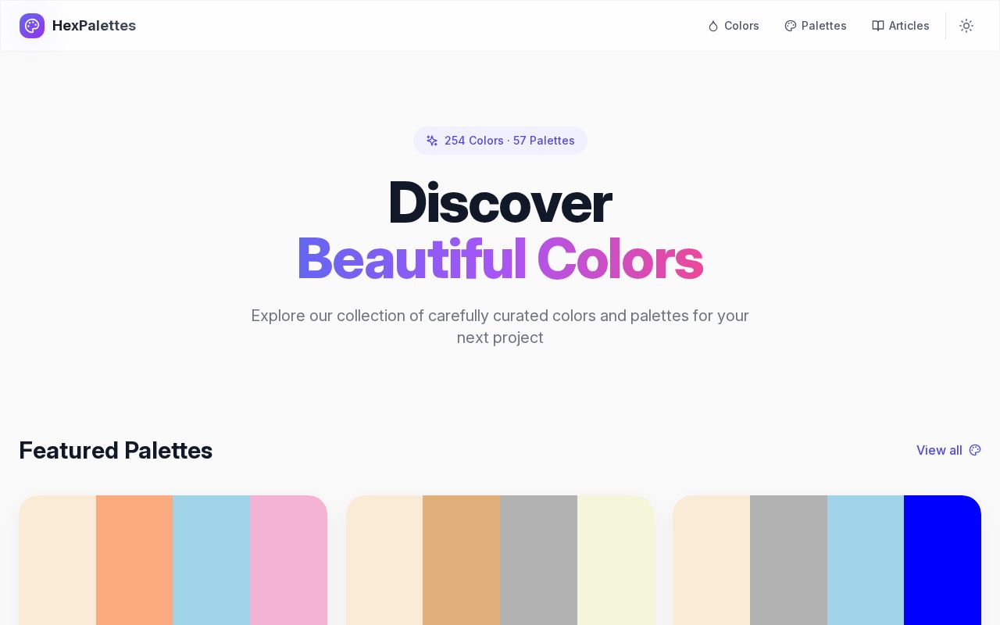Open the Colors navigation item
The width and height of the screenshot is (1000, 625).
click(x=734, y=26)
